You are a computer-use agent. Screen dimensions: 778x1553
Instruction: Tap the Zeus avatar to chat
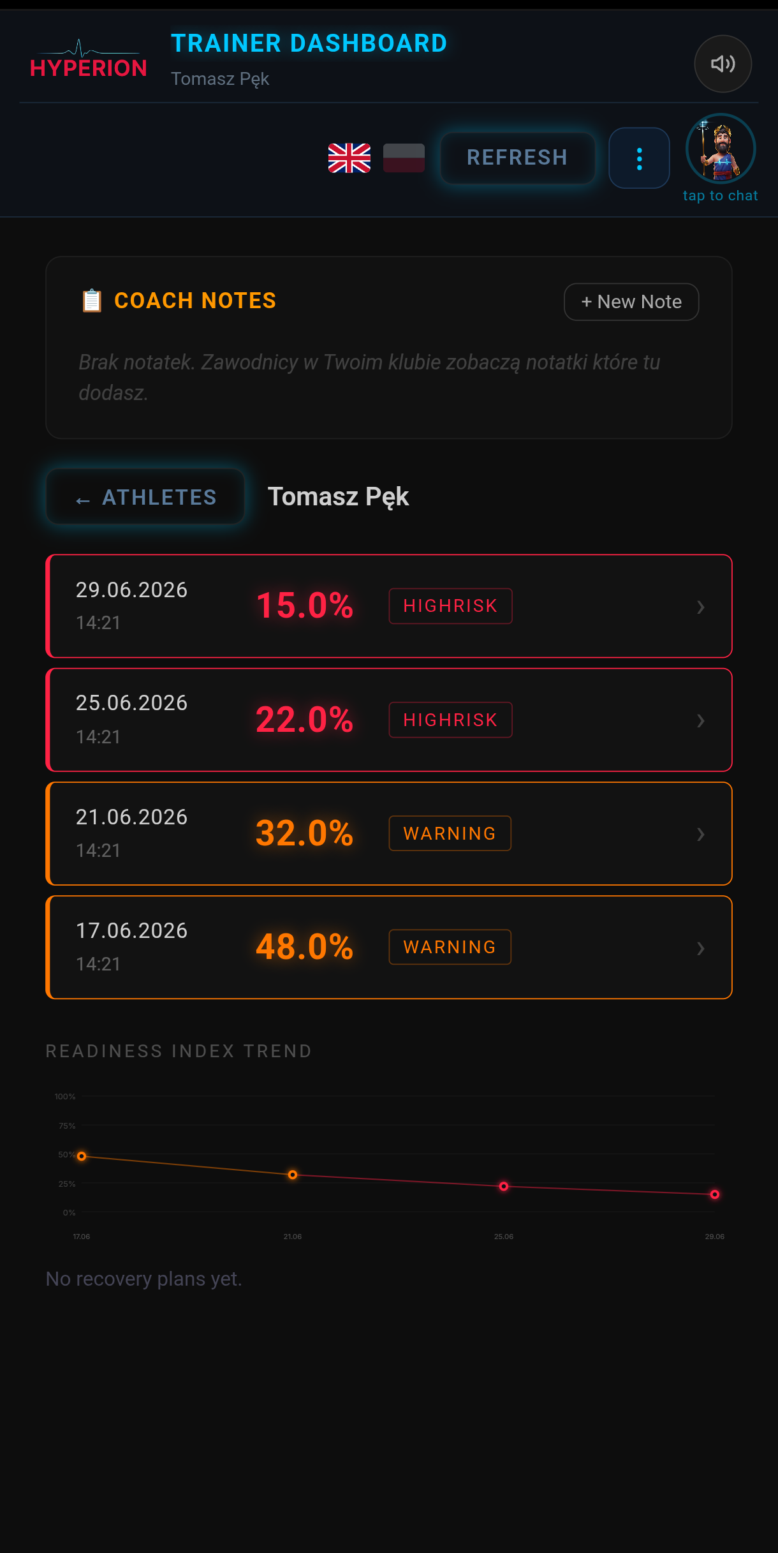pyautogui.click(x=721, y=149)
